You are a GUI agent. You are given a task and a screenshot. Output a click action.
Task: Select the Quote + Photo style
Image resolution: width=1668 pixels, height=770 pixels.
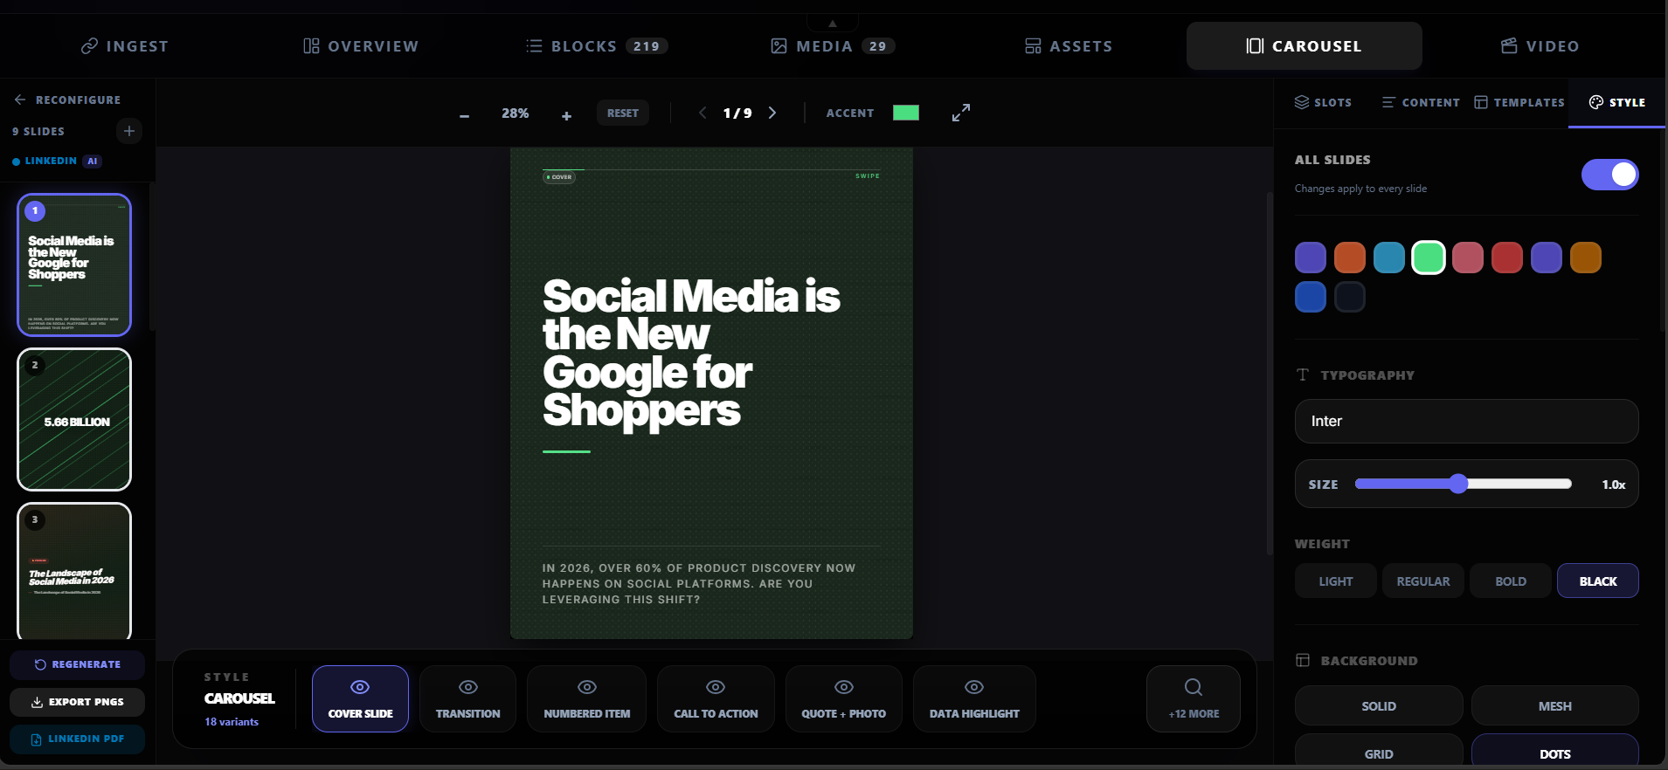tap(844, 698)
